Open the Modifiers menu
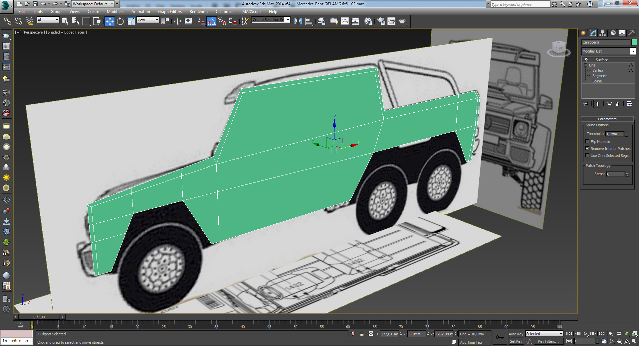Image resolution: width=639 pixels, height=346 pixels. (x=115, y=12)
